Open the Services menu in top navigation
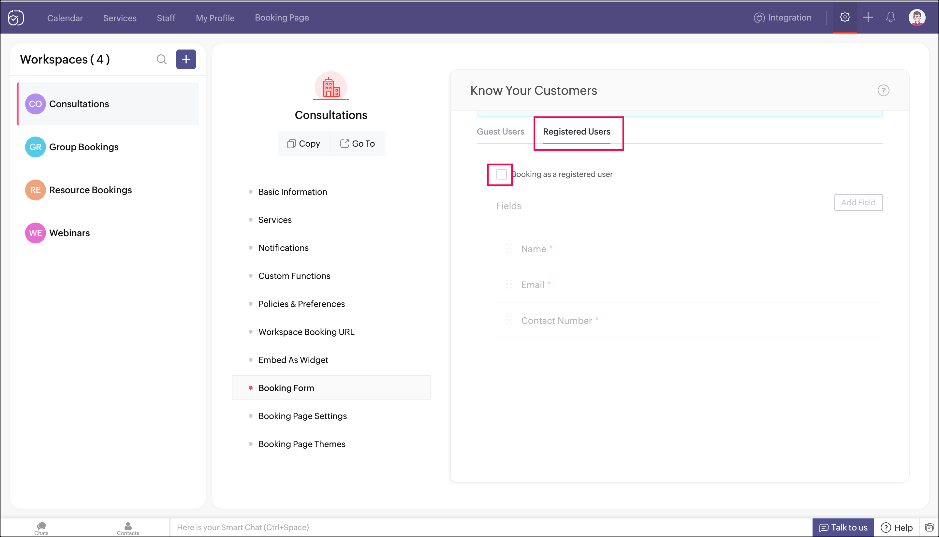 point(120,18)
